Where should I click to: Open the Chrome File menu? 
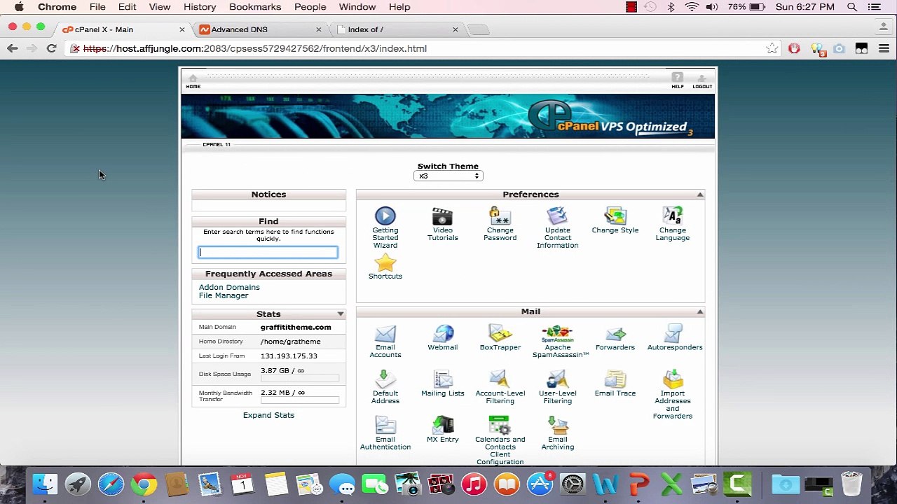click(x=97, y=7)
